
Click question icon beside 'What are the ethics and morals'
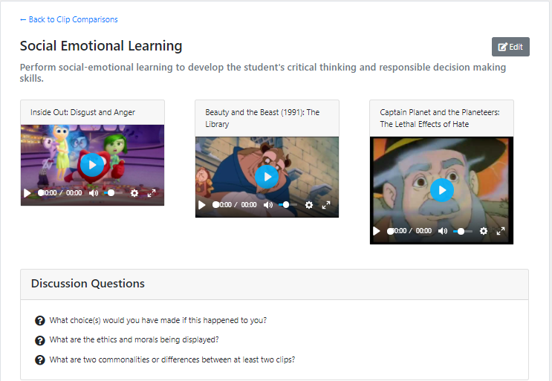[x=40, y=340]
